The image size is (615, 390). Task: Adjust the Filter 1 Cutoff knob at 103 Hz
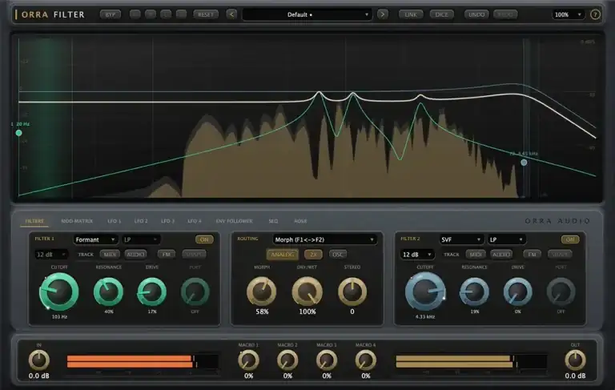(x=58, y=292)
